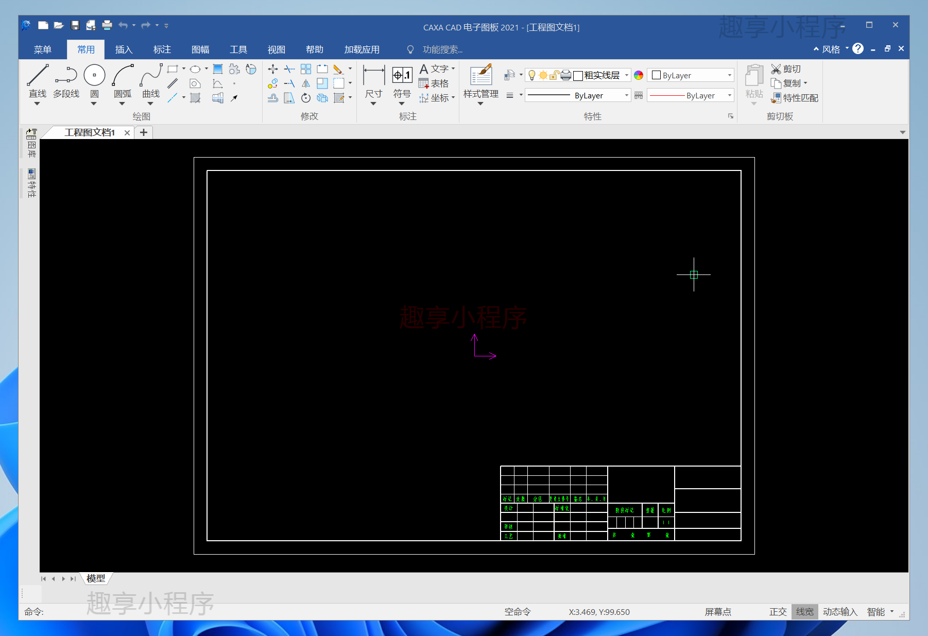The width and height of the screenshot is (928, 636).
Task: Click the array grid icon in 修改
Action: (x=306, y=68)
